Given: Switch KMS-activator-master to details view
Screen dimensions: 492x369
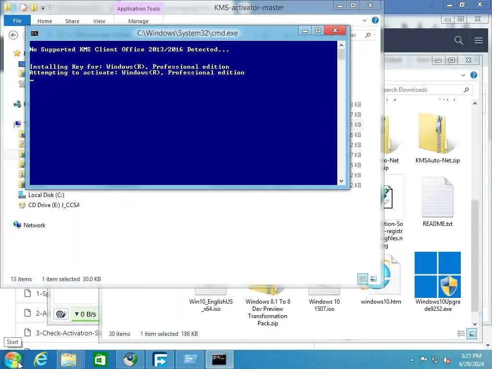Looking at the screenshot, I should click(x=363, y=279).
